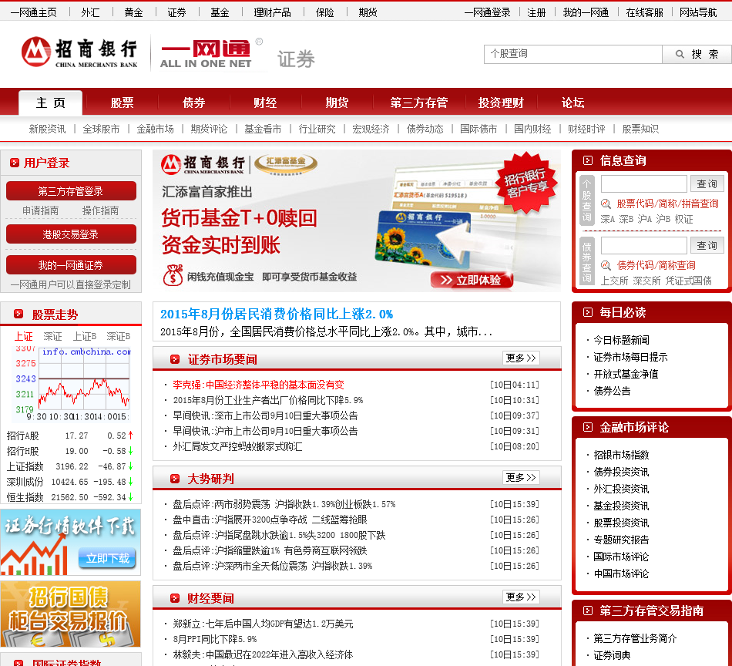Viewport: 732px width, 666px height.
Task: Click the 立即下载 button
Action: 107,558
